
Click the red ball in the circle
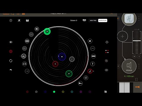pyautogui.click(x=55, y=64)
